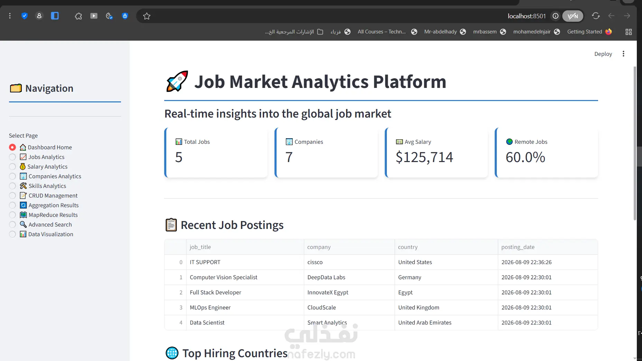Viewport: 642px width, 361px height.
Task: Open the browser profile account icon
Action: click(39, 16)
